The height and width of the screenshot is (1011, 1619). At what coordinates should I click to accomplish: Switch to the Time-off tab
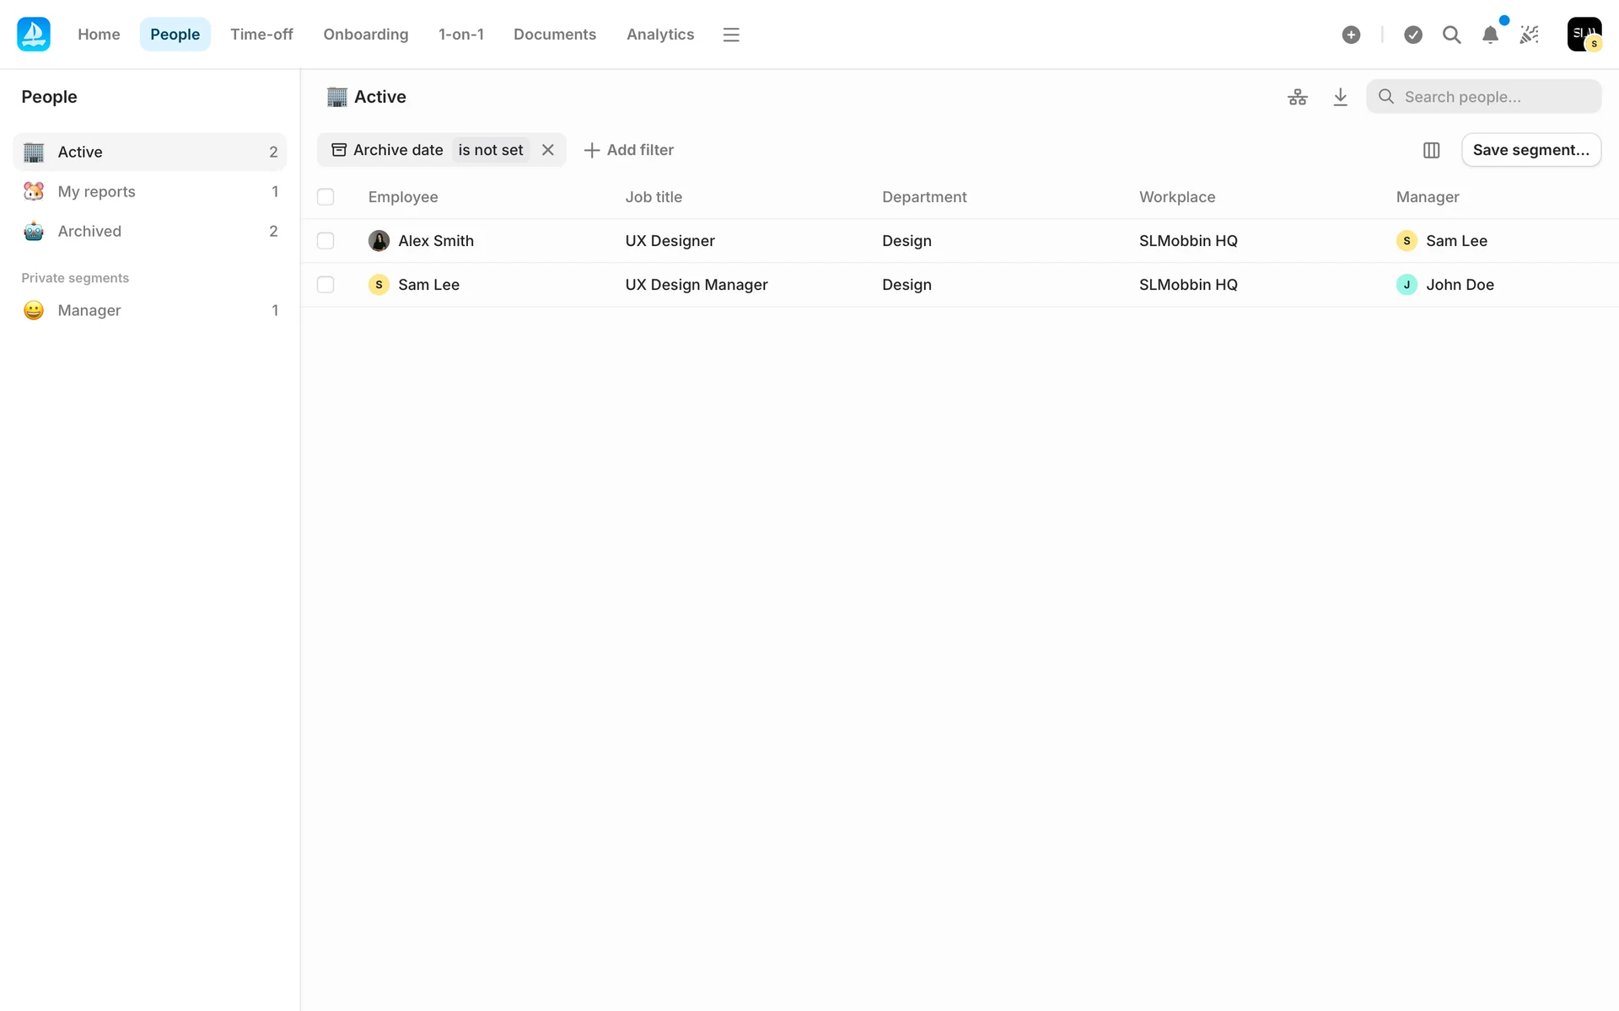pyautogui.click(x=261, y=35)
